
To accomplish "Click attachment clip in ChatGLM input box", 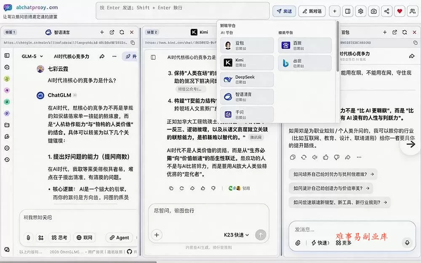I will (28, 237).
